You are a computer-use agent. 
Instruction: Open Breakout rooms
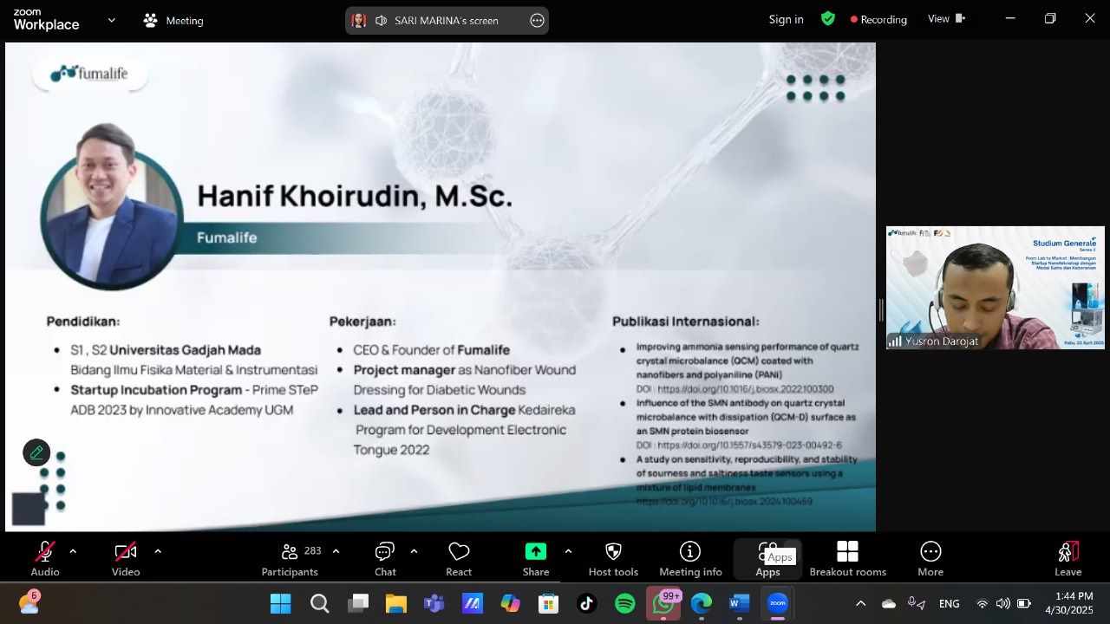(x=848, y=559)
